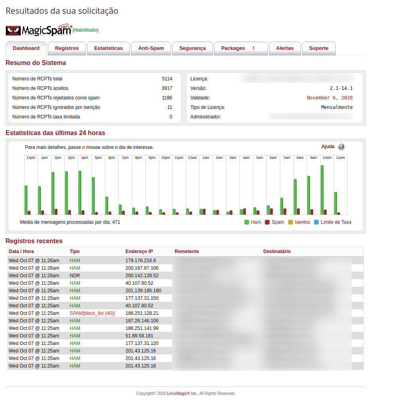This screenshot has height=400, width=405.
Task: Click the exclamation alert on Packages tab
Action: (x=253, y=48)
